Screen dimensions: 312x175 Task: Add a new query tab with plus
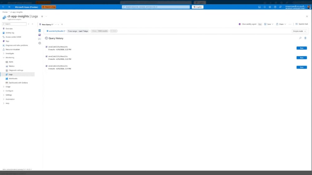62,24
